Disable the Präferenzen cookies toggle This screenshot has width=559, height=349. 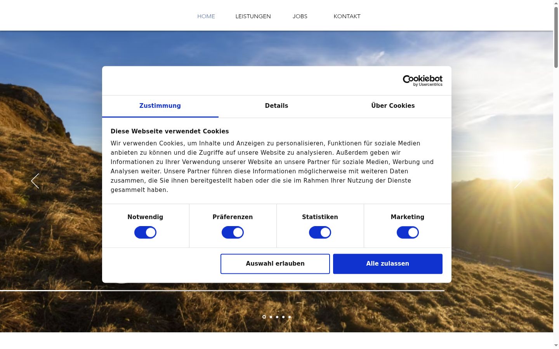[x=233, y=233]
